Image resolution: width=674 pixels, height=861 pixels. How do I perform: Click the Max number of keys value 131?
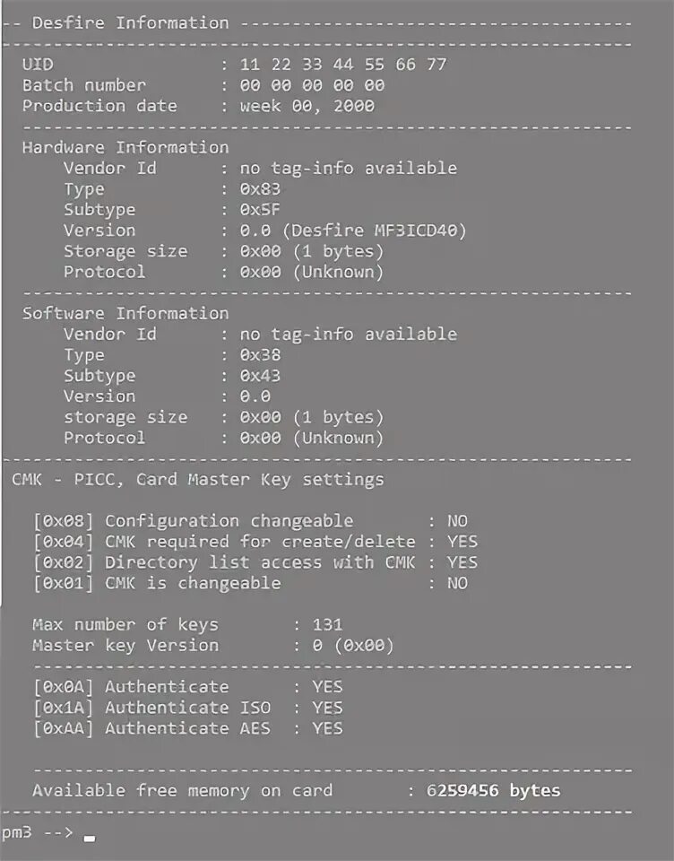(327, 624)
